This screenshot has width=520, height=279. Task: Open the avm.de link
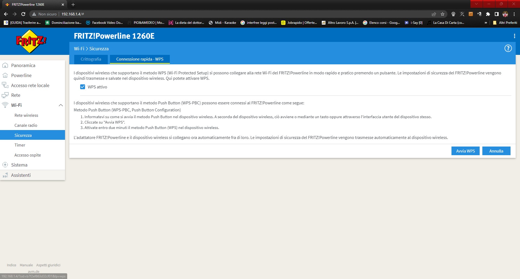coord(34,271)
